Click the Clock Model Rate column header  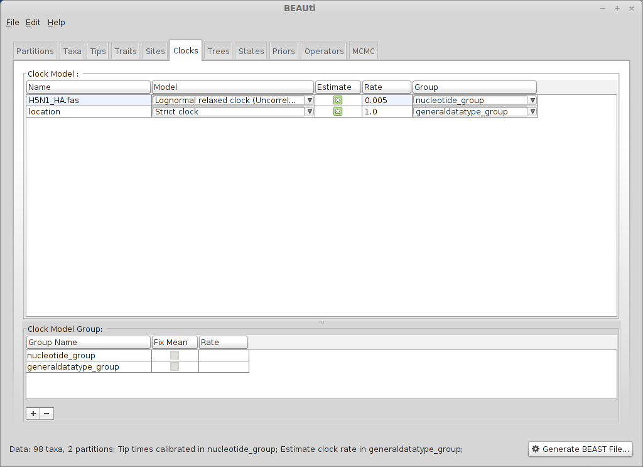point(387,87)
